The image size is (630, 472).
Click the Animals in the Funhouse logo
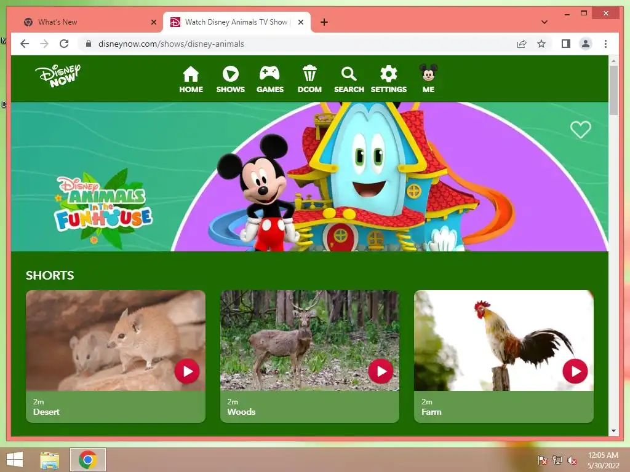pos(103,209)
